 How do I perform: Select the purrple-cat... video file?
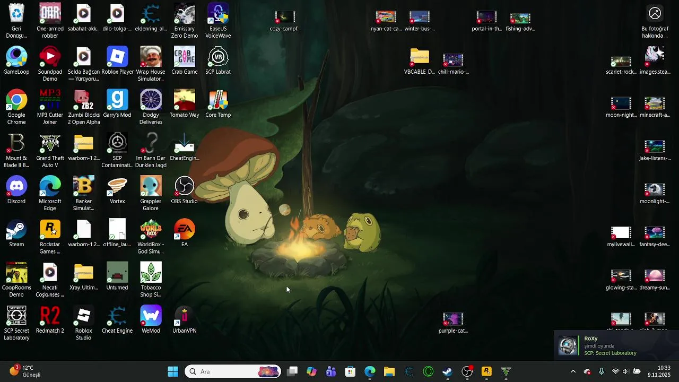(x=453, y=323)
